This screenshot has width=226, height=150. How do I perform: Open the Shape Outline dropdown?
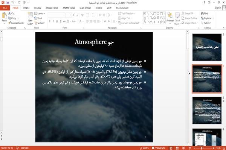coord(190,18)
